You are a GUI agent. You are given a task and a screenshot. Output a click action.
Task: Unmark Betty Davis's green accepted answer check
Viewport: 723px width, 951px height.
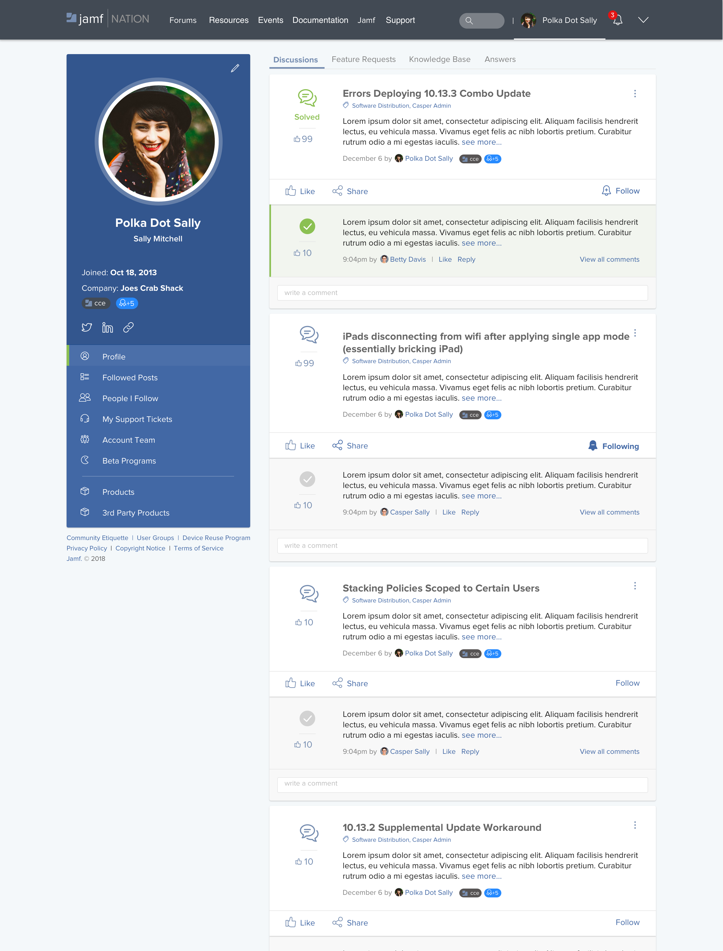coord(307,226)
